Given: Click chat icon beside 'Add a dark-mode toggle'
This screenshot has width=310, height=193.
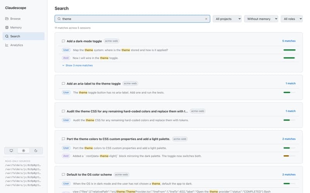Looking at the screenshot, I should tap(63, 41).
